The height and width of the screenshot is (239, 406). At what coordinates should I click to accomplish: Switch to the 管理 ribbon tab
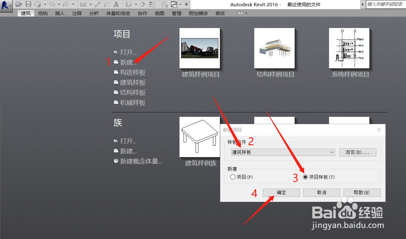click(176, 13)
